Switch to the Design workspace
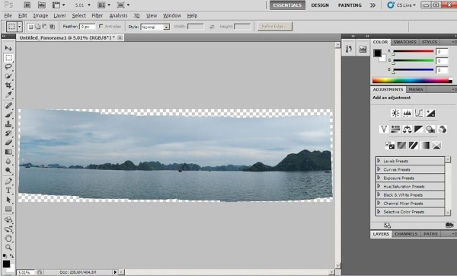Viewport: 457px width, 276px height. pos(320,5)
